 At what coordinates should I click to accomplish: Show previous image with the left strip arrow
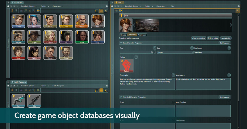pos(134,25)
